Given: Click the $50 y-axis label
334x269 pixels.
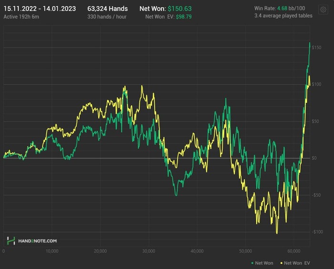Looking at the screenshot, I should [315, 121].
